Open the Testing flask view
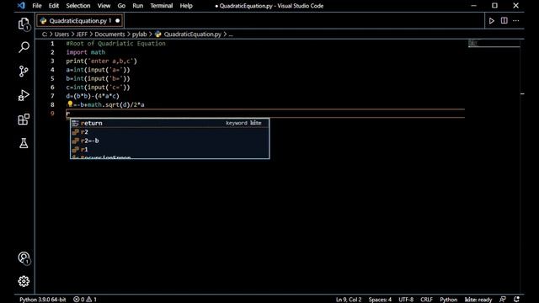The width and height of the screenshot is (539, 303). coord(24,143)
